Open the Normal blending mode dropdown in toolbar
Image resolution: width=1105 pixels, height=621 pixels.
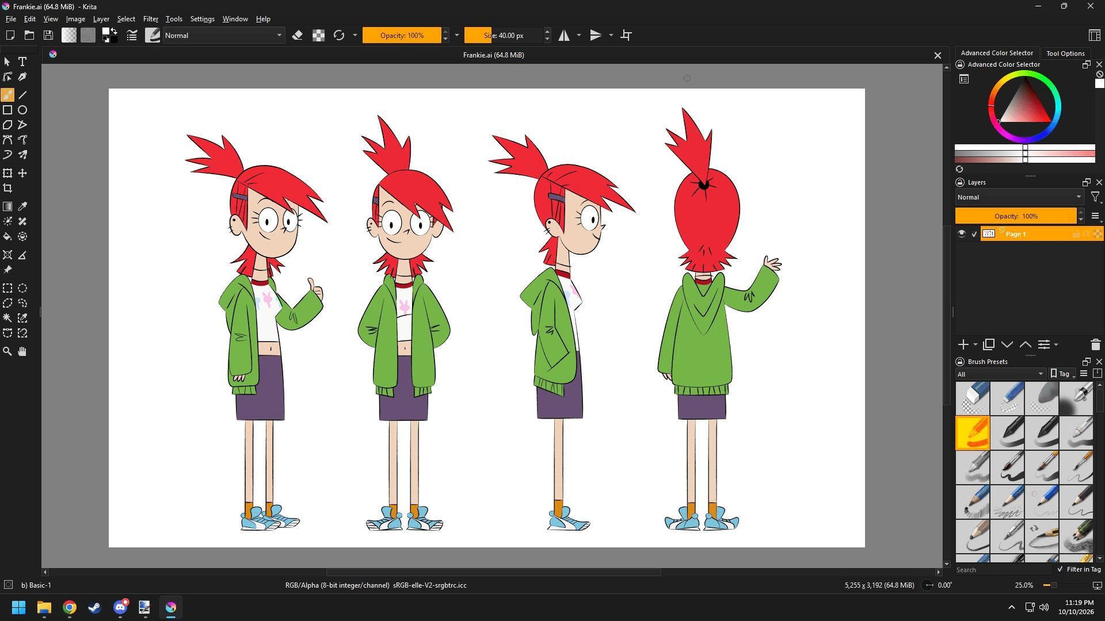(x=223, y=36)
